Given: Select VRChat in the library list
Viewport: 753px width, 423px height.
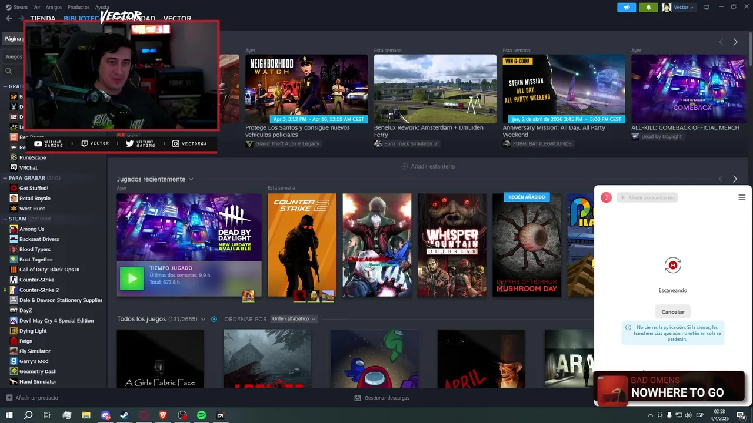Looking at the screenshot, I should 28,167.
